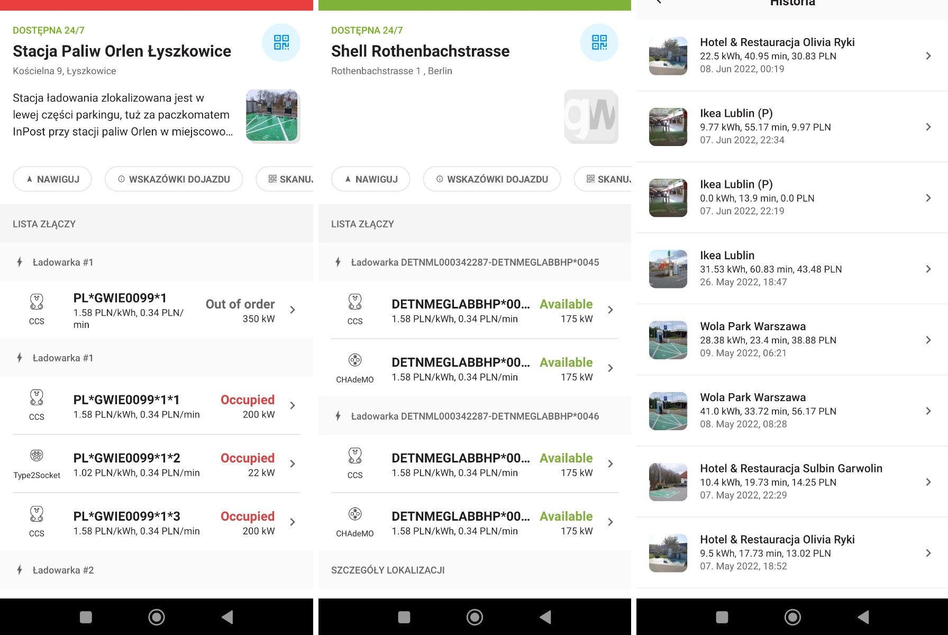The width and height of the screenshot is (948, 635).
Task: Tap lightning icon of Ładowarka ...*0046 header
Action: tap(338, 416)
